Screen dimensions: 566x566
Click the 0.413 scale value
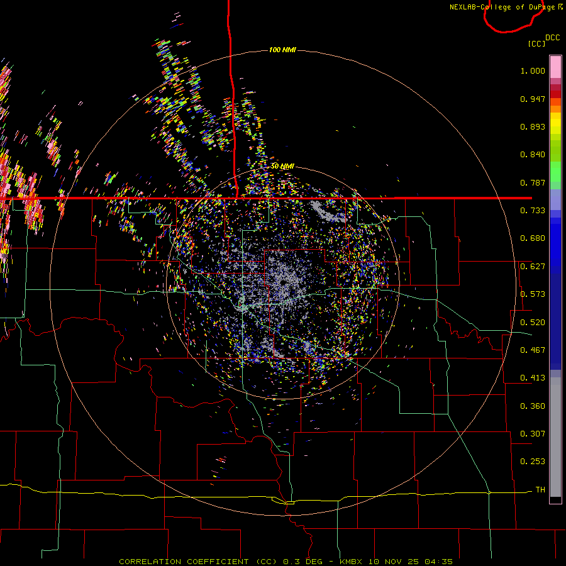click(x=533, y=378)
